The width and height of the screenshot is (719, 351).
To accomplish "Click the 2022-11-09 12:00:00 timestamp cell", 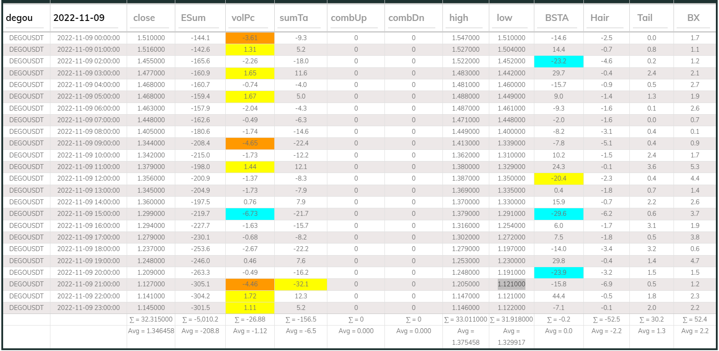I will pyautogui.click(x=88, y=178).
